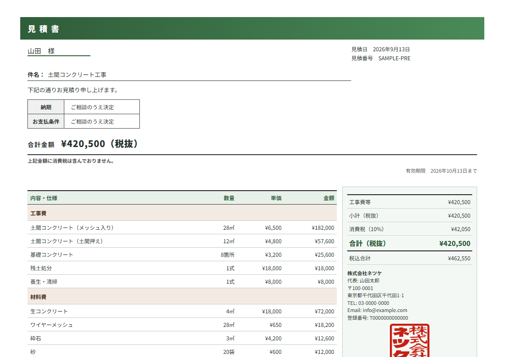The width and height of the screenshot is (505, 357).
Task: Click the 数量 column header
Action: pyautogui.click(x=229, y=198)
